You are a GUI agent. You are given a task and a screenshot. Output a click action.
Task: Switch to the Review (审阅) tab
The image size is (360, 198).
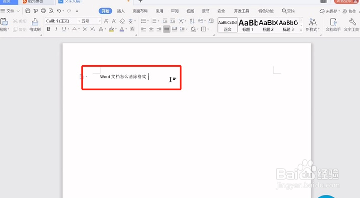pyautogui.click(x=175, y=11)
